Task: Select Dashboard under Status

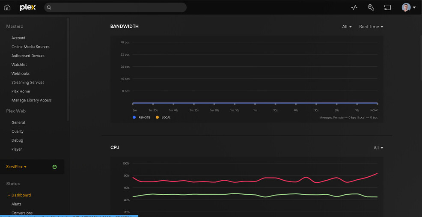Action: (x=21, y=195)
